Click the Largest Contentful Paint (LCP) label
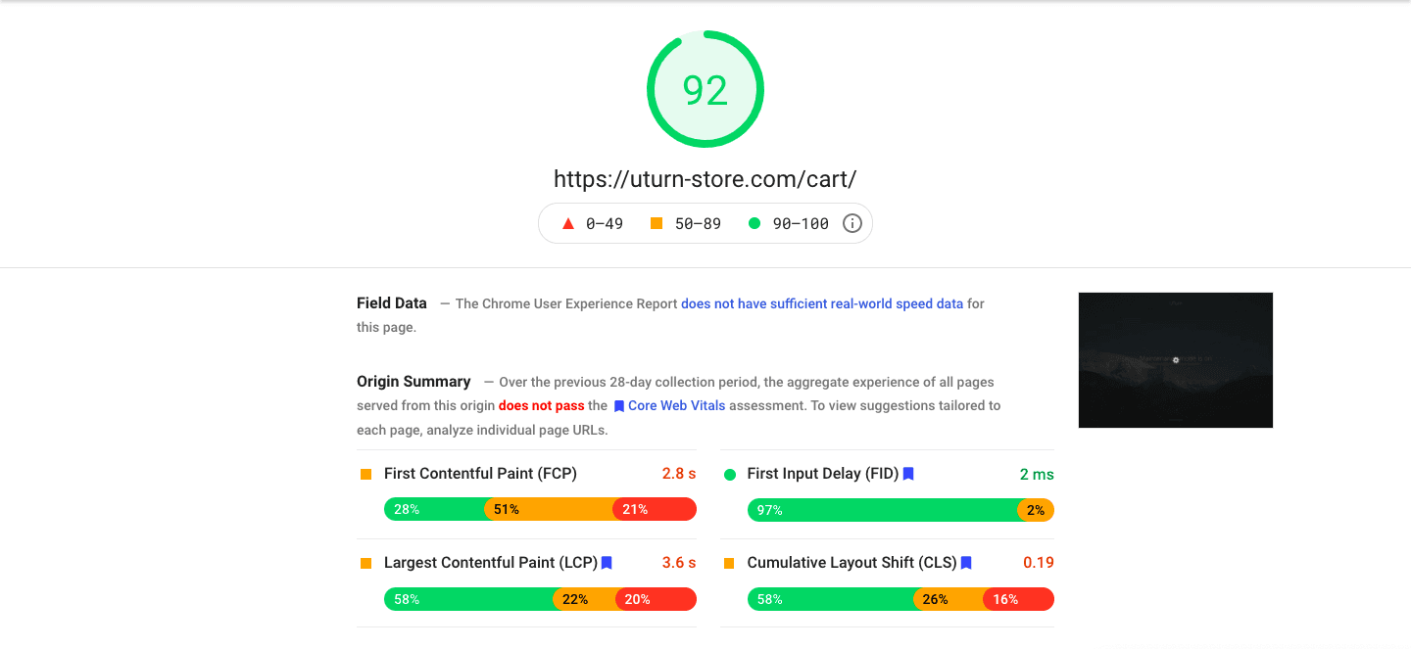The height and width of the screenshot is (649, 1411). click(x=491, y=563)
